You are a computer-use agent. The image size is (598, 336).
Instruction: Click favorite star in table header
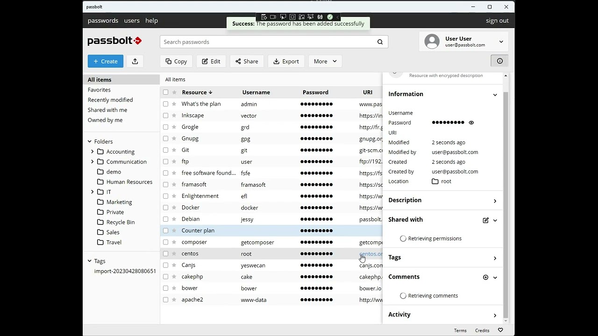tap(174, 92)
